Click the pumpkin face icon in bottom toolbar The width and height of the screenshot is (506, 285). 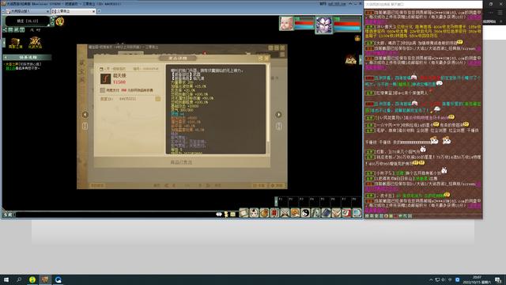tap(295, 213)
